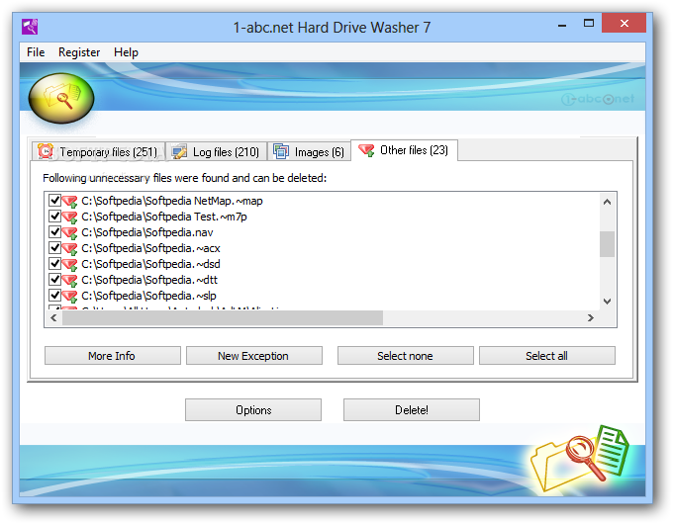Viewport: 673px width, 524px height.
Task: Uncheck the Softpedia.nav file checkbox
Action: pos(54,232)
